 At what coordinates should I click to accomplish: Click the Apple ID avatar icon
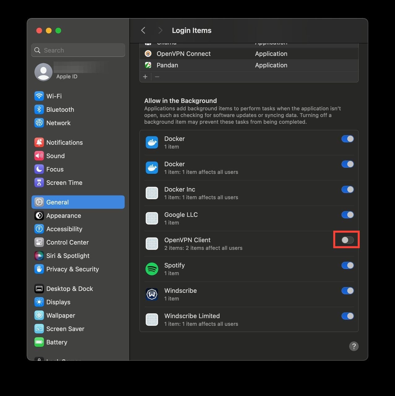coord(43,72)
